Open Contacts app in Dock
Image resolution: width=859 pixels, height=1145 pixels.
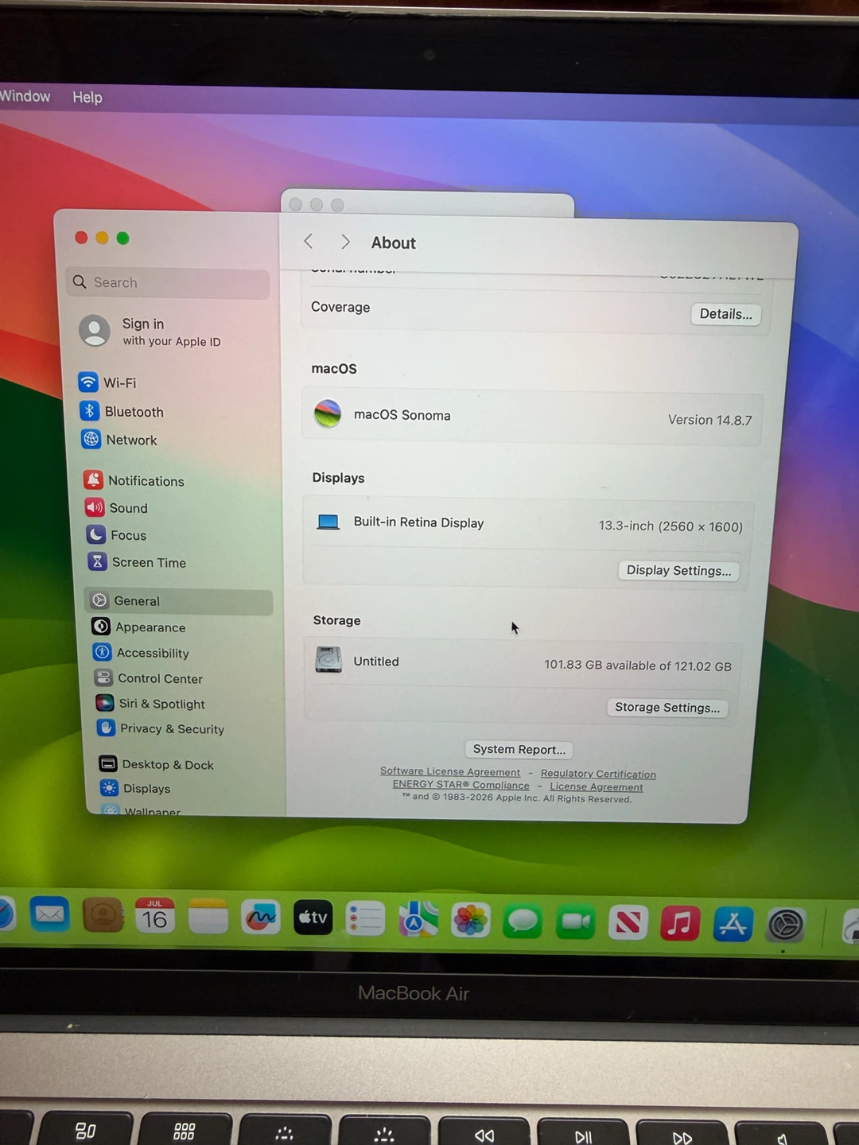pyautogui.click(x=103, y=916)
